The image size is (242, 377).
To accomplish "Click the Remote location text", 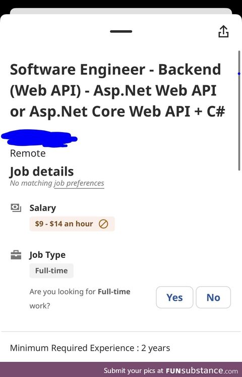I will [x=28, y=153].
